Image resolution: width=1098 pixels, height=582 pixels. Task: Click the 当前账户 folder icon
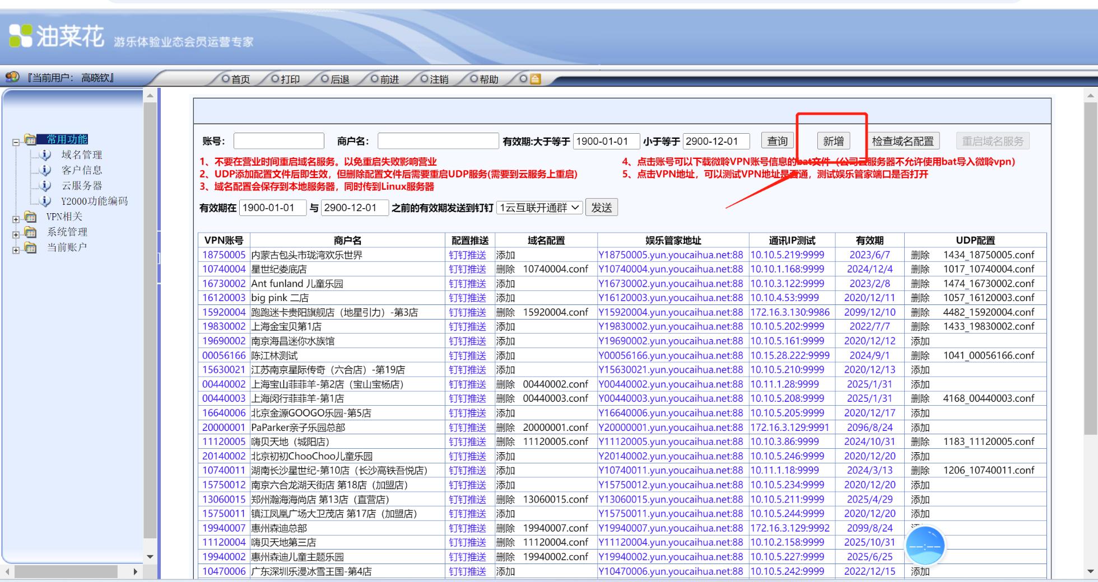[30, 247]
